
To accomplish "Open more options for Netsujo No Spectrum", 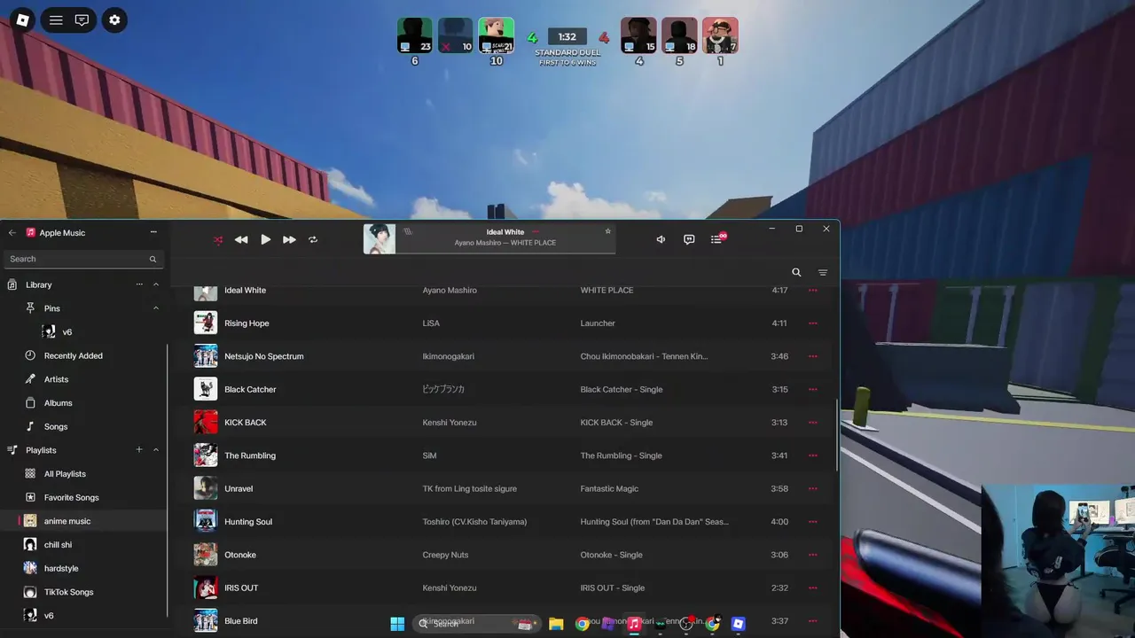I will [x=812, y=356].
